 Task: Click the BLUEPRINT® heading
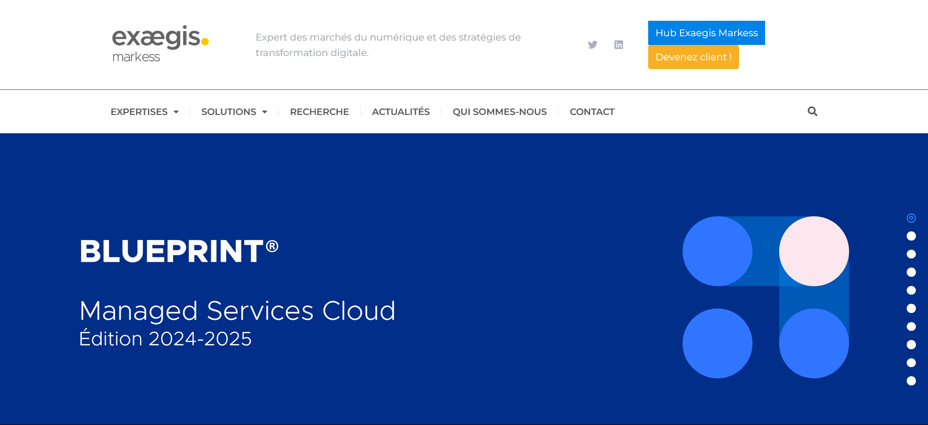click(179, 251)
